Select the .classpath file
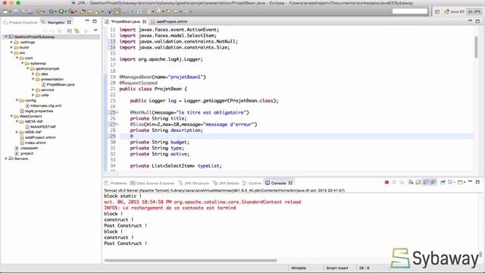 point(27,148)
